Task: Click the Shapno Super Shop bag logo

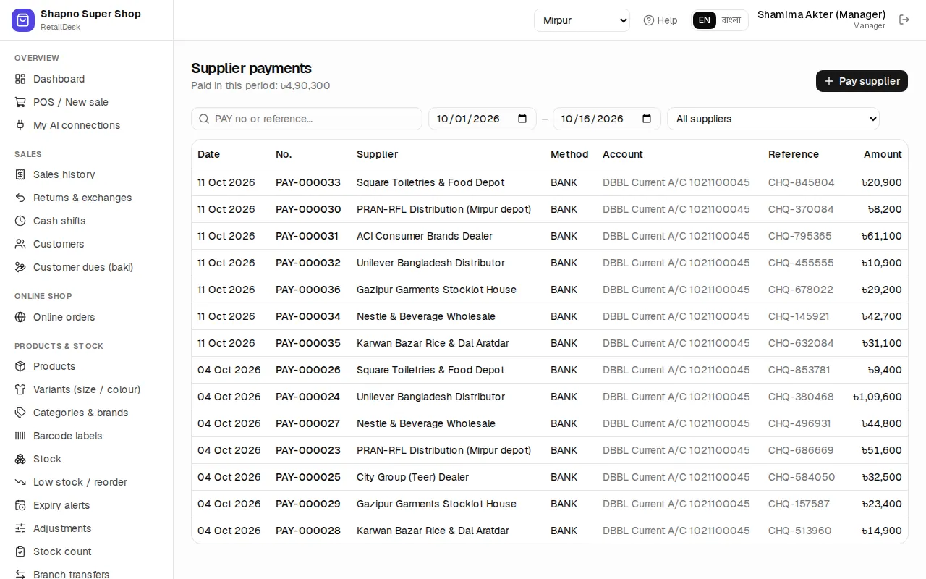Action: (23, 20)
